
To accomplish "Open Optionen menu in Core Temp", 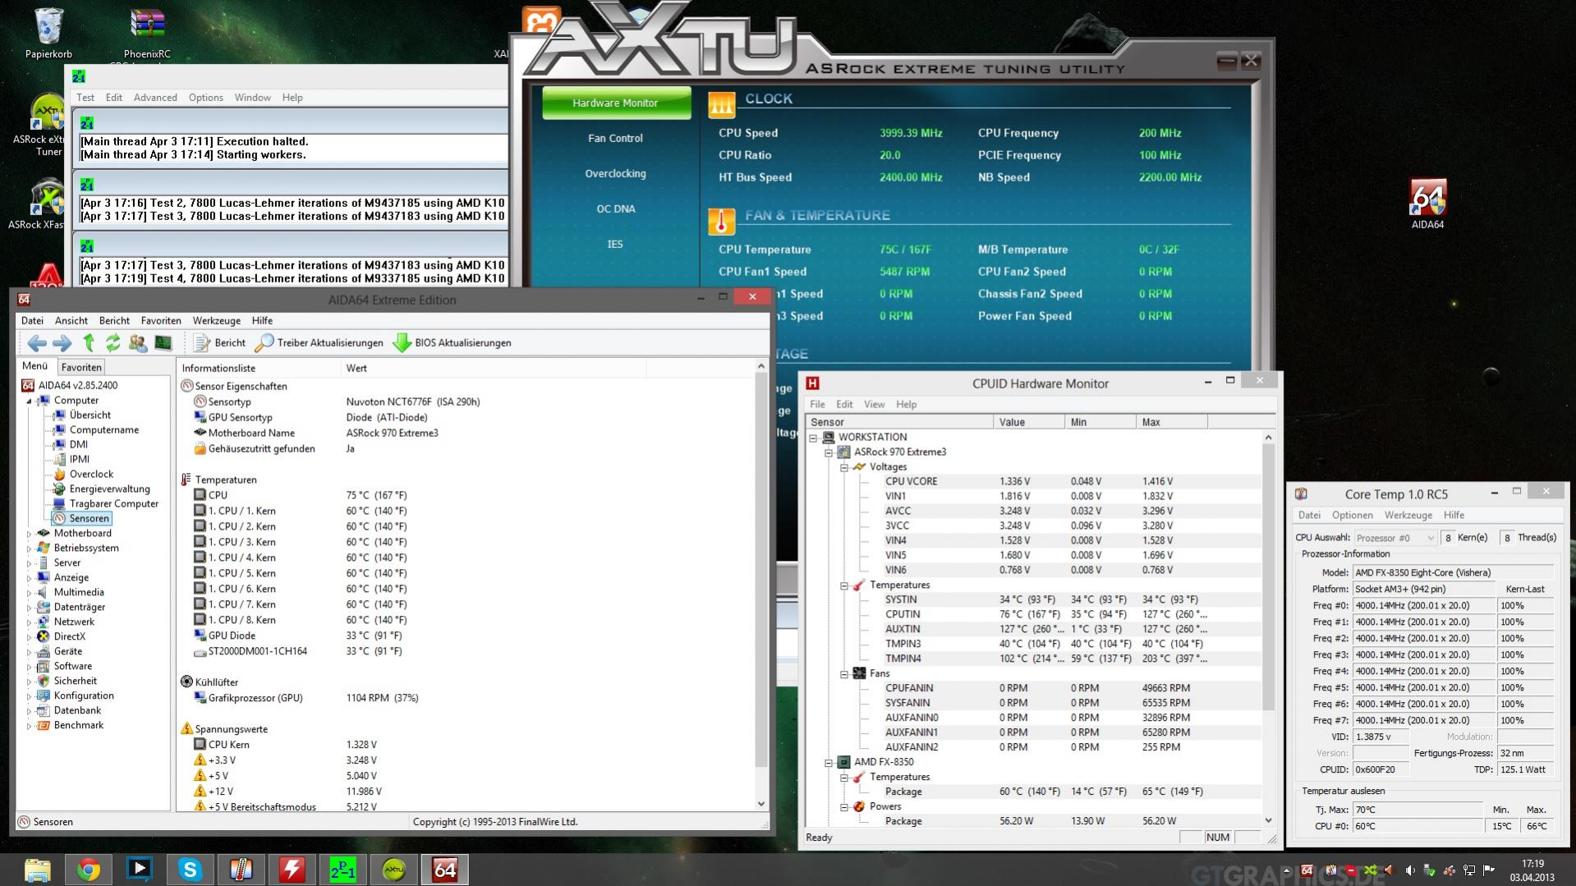I will [1352, 515].
